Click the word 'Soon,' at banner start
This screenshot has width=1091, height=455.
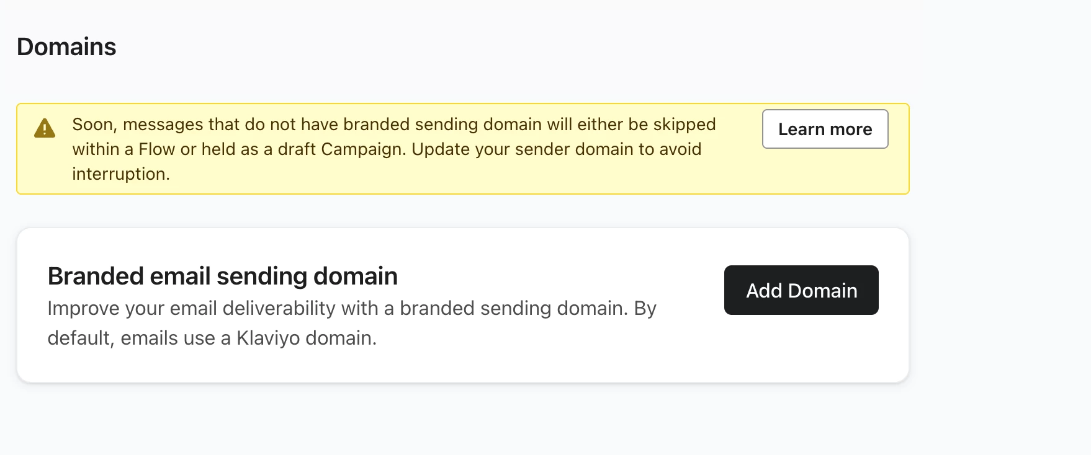[95, 125]
